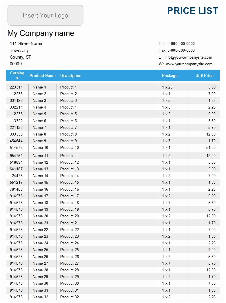Screen dimensions: 226x303
Task: Select the 3.00 unit price
Action: [x=212, y=162]
